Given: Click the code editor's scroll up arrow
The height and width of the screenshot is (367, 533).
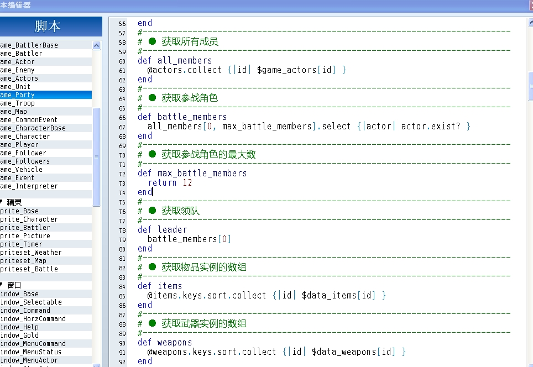Looking at the screenshot, I should click(531, 23).
